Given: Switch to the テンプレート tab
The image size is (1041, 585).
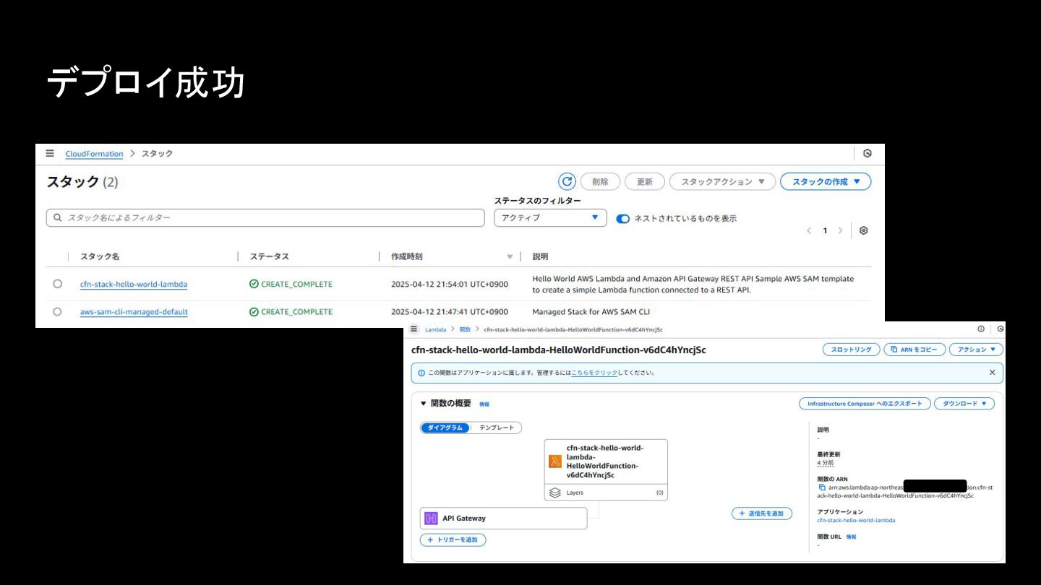Looking at the screenshot, I should pyautogui.click(x=497, y=428).
